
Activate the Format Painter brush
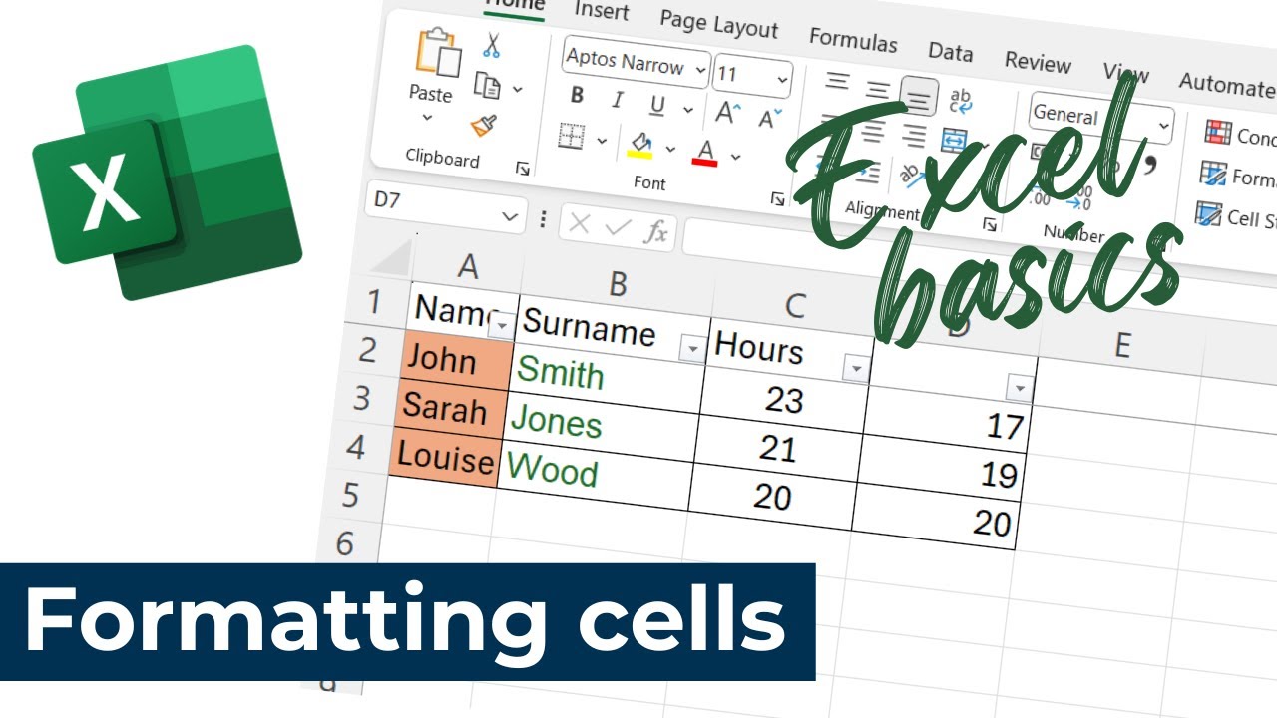484,126
